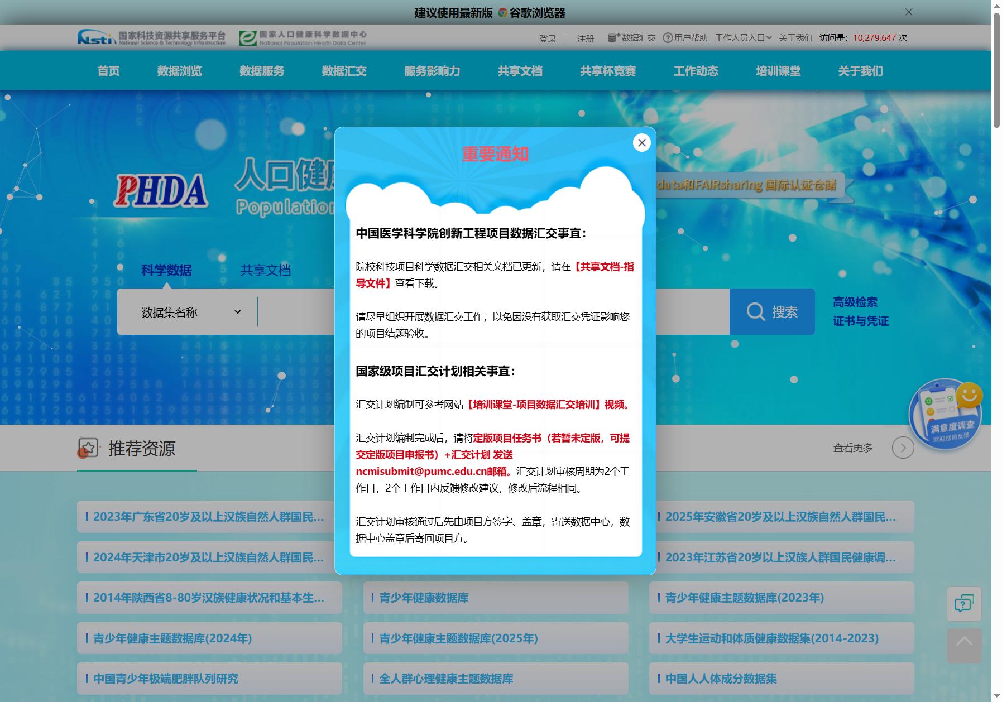Open 2024年天津市20岁及以上汉族 dataset
1002x702 pixels.
point(209,557)
